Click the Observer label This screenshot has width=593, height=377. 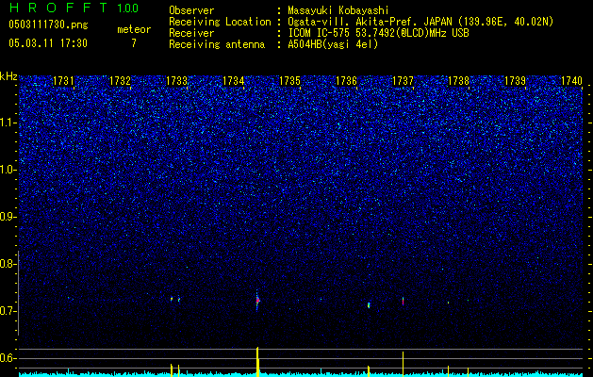191,10
